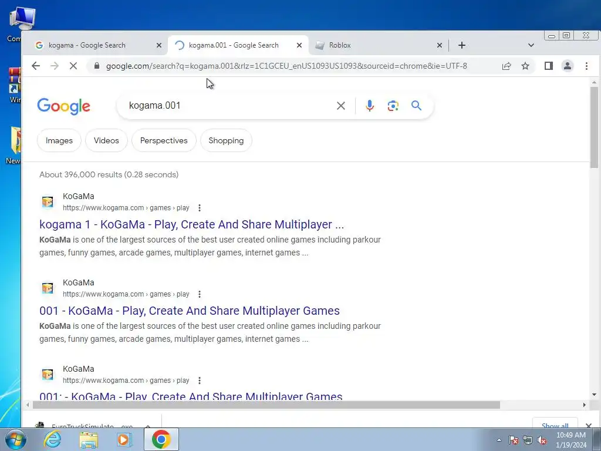Screen dimensions: 601x451
Task: Open '001 - KoGaMa - Play, Create' link
Action: pos(190,311)
